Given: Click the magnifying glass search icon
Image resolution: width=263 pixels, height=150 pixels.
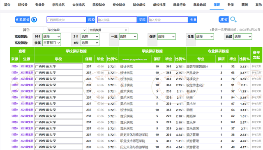Looking at the screenshot, I should click(x=233, y=20).
